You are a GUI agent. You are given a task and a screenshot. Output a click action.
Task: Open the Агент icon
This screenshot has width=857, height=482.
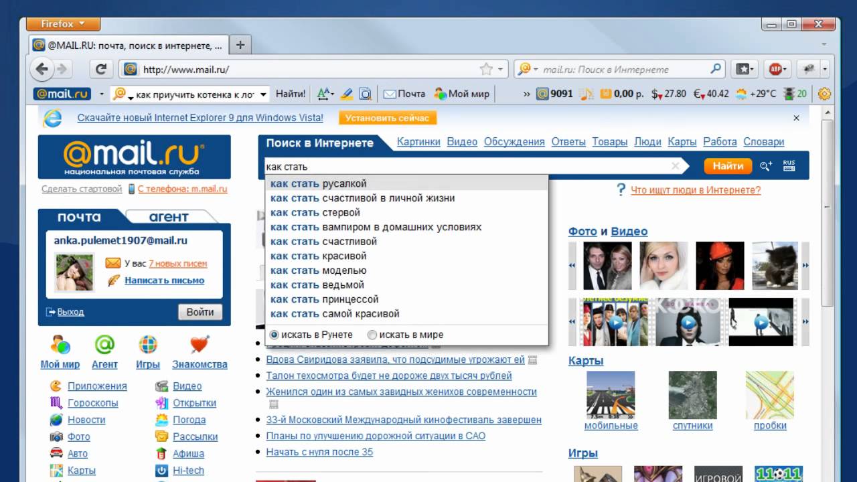104,345
